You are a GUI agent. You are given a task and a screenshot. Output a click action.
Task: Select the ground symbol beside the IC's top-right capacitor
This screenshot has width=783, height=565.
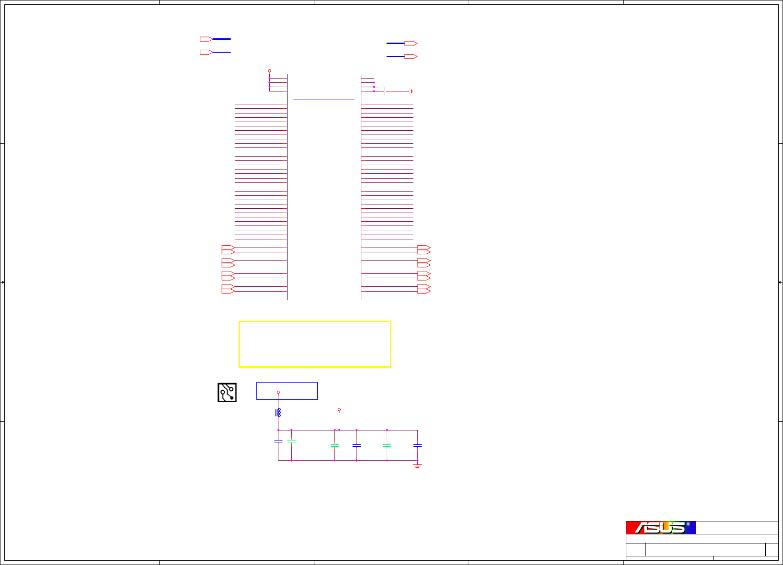[410, 91]
